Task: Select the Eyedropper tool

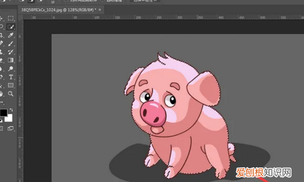Action: click(11, 35)
